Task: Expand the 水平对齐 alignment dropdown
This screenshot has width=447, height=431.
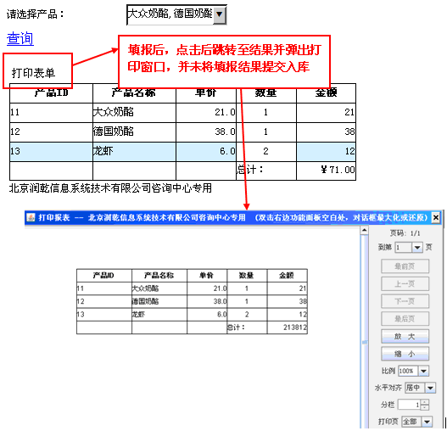Action: [430, 388]
